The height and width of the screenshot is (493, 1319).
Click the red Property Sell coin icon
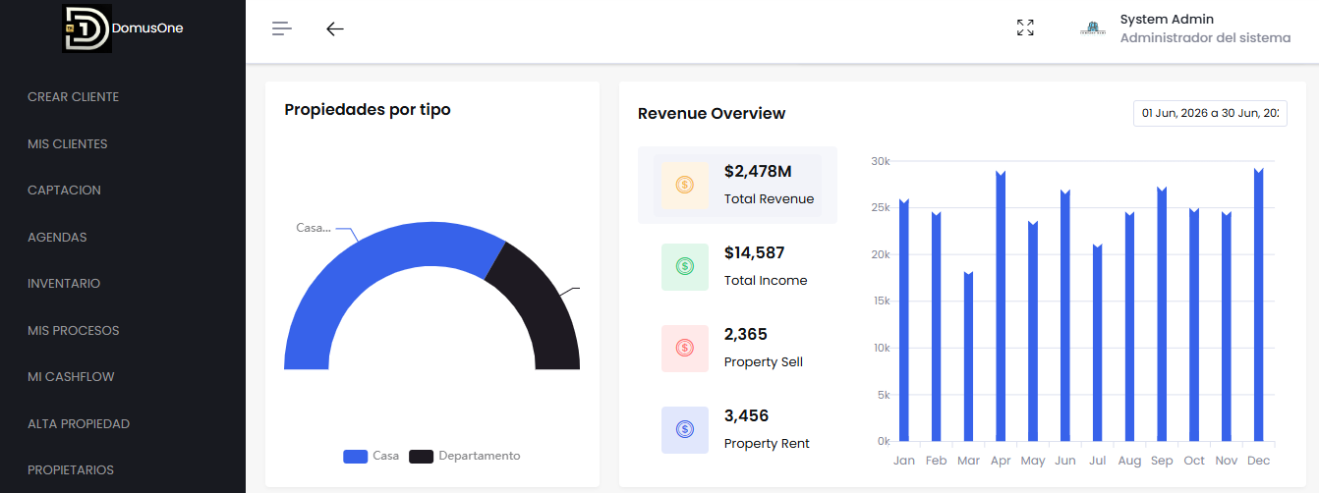tap(685, 348)
